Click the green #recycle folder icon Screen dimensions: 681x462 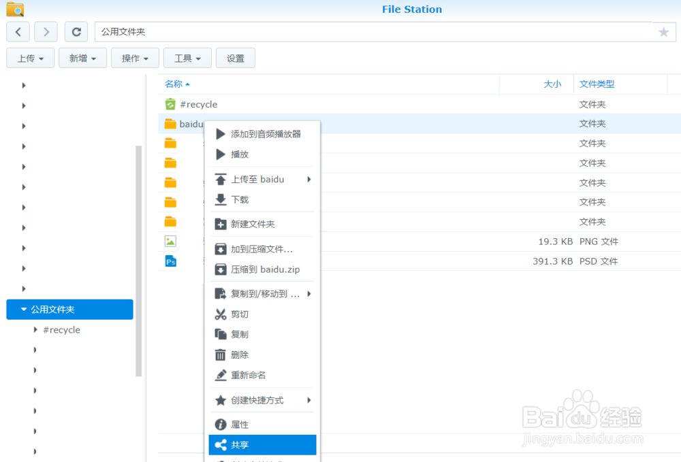pyautogui.click(x=170, y=103)
